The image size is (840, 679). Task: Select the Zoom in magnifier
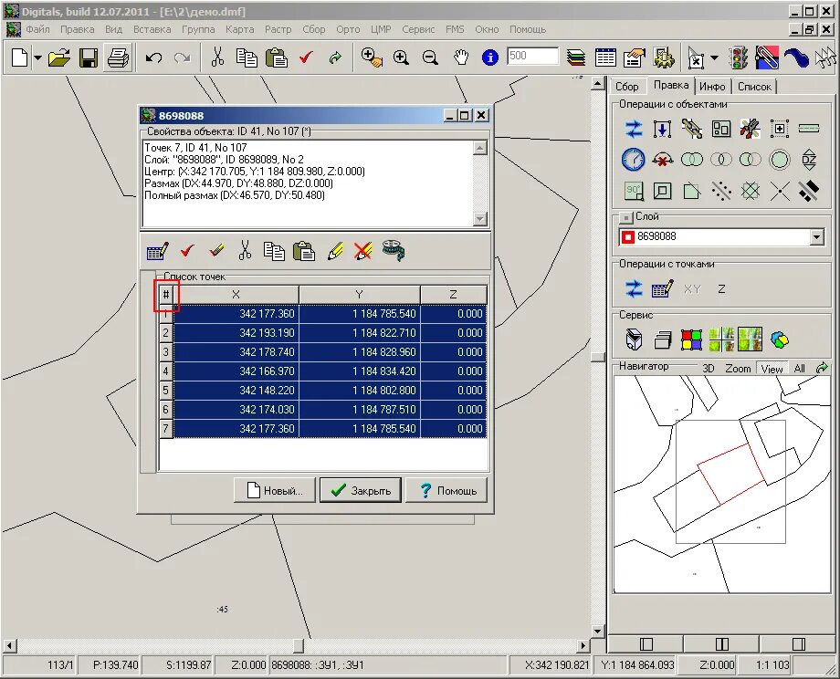point(401,57)
